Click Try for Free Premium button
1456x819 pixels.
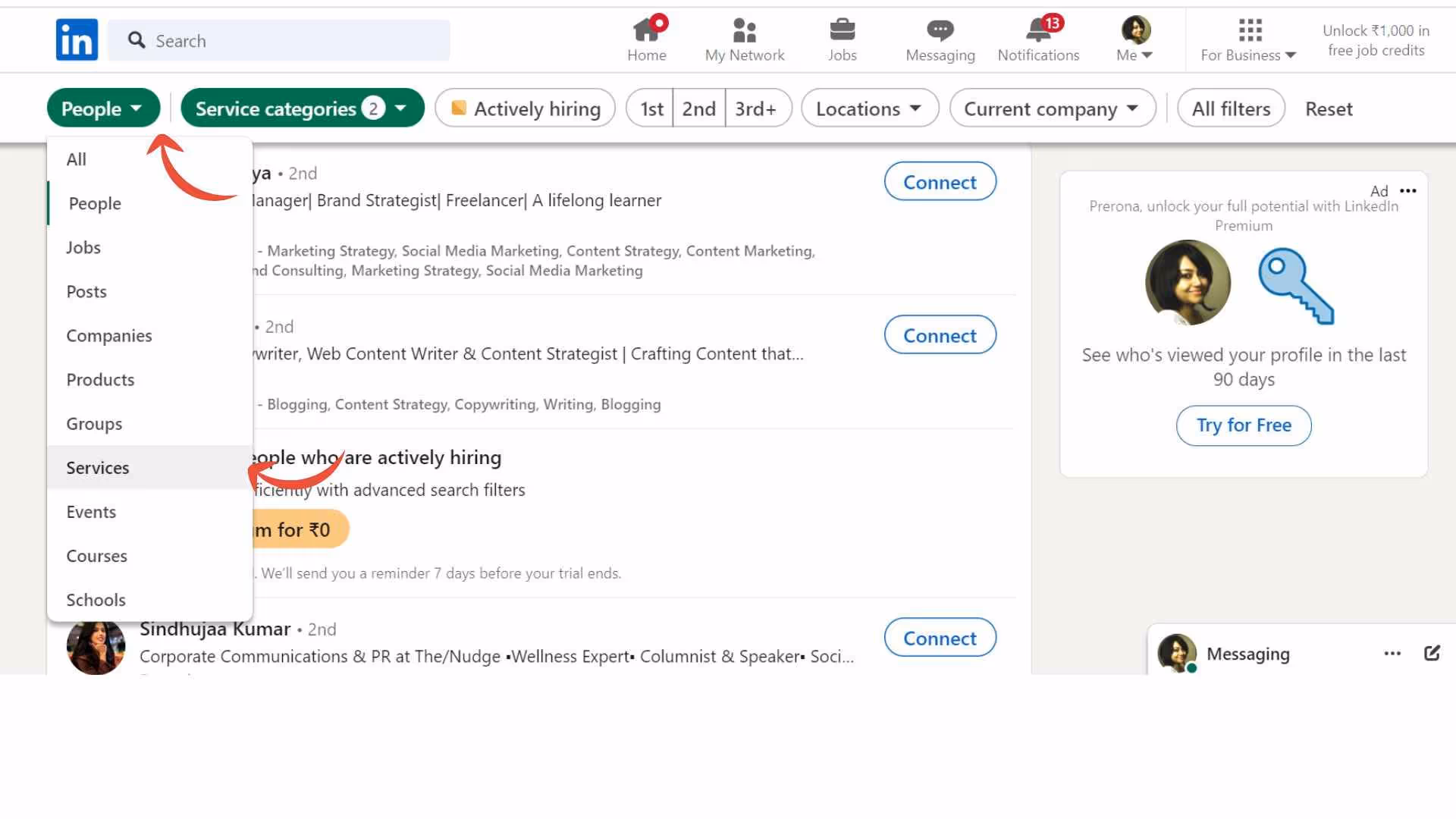pyautogui.click(x=1243, y=425)
